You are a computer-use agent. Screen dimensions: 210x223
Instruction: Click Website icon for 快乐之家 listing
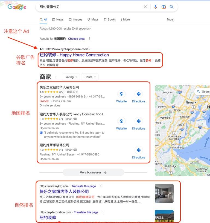[121, 94]
